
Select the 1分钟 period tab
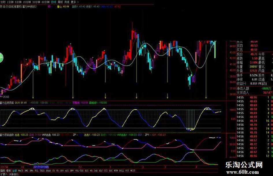click(x=10, y=2)
